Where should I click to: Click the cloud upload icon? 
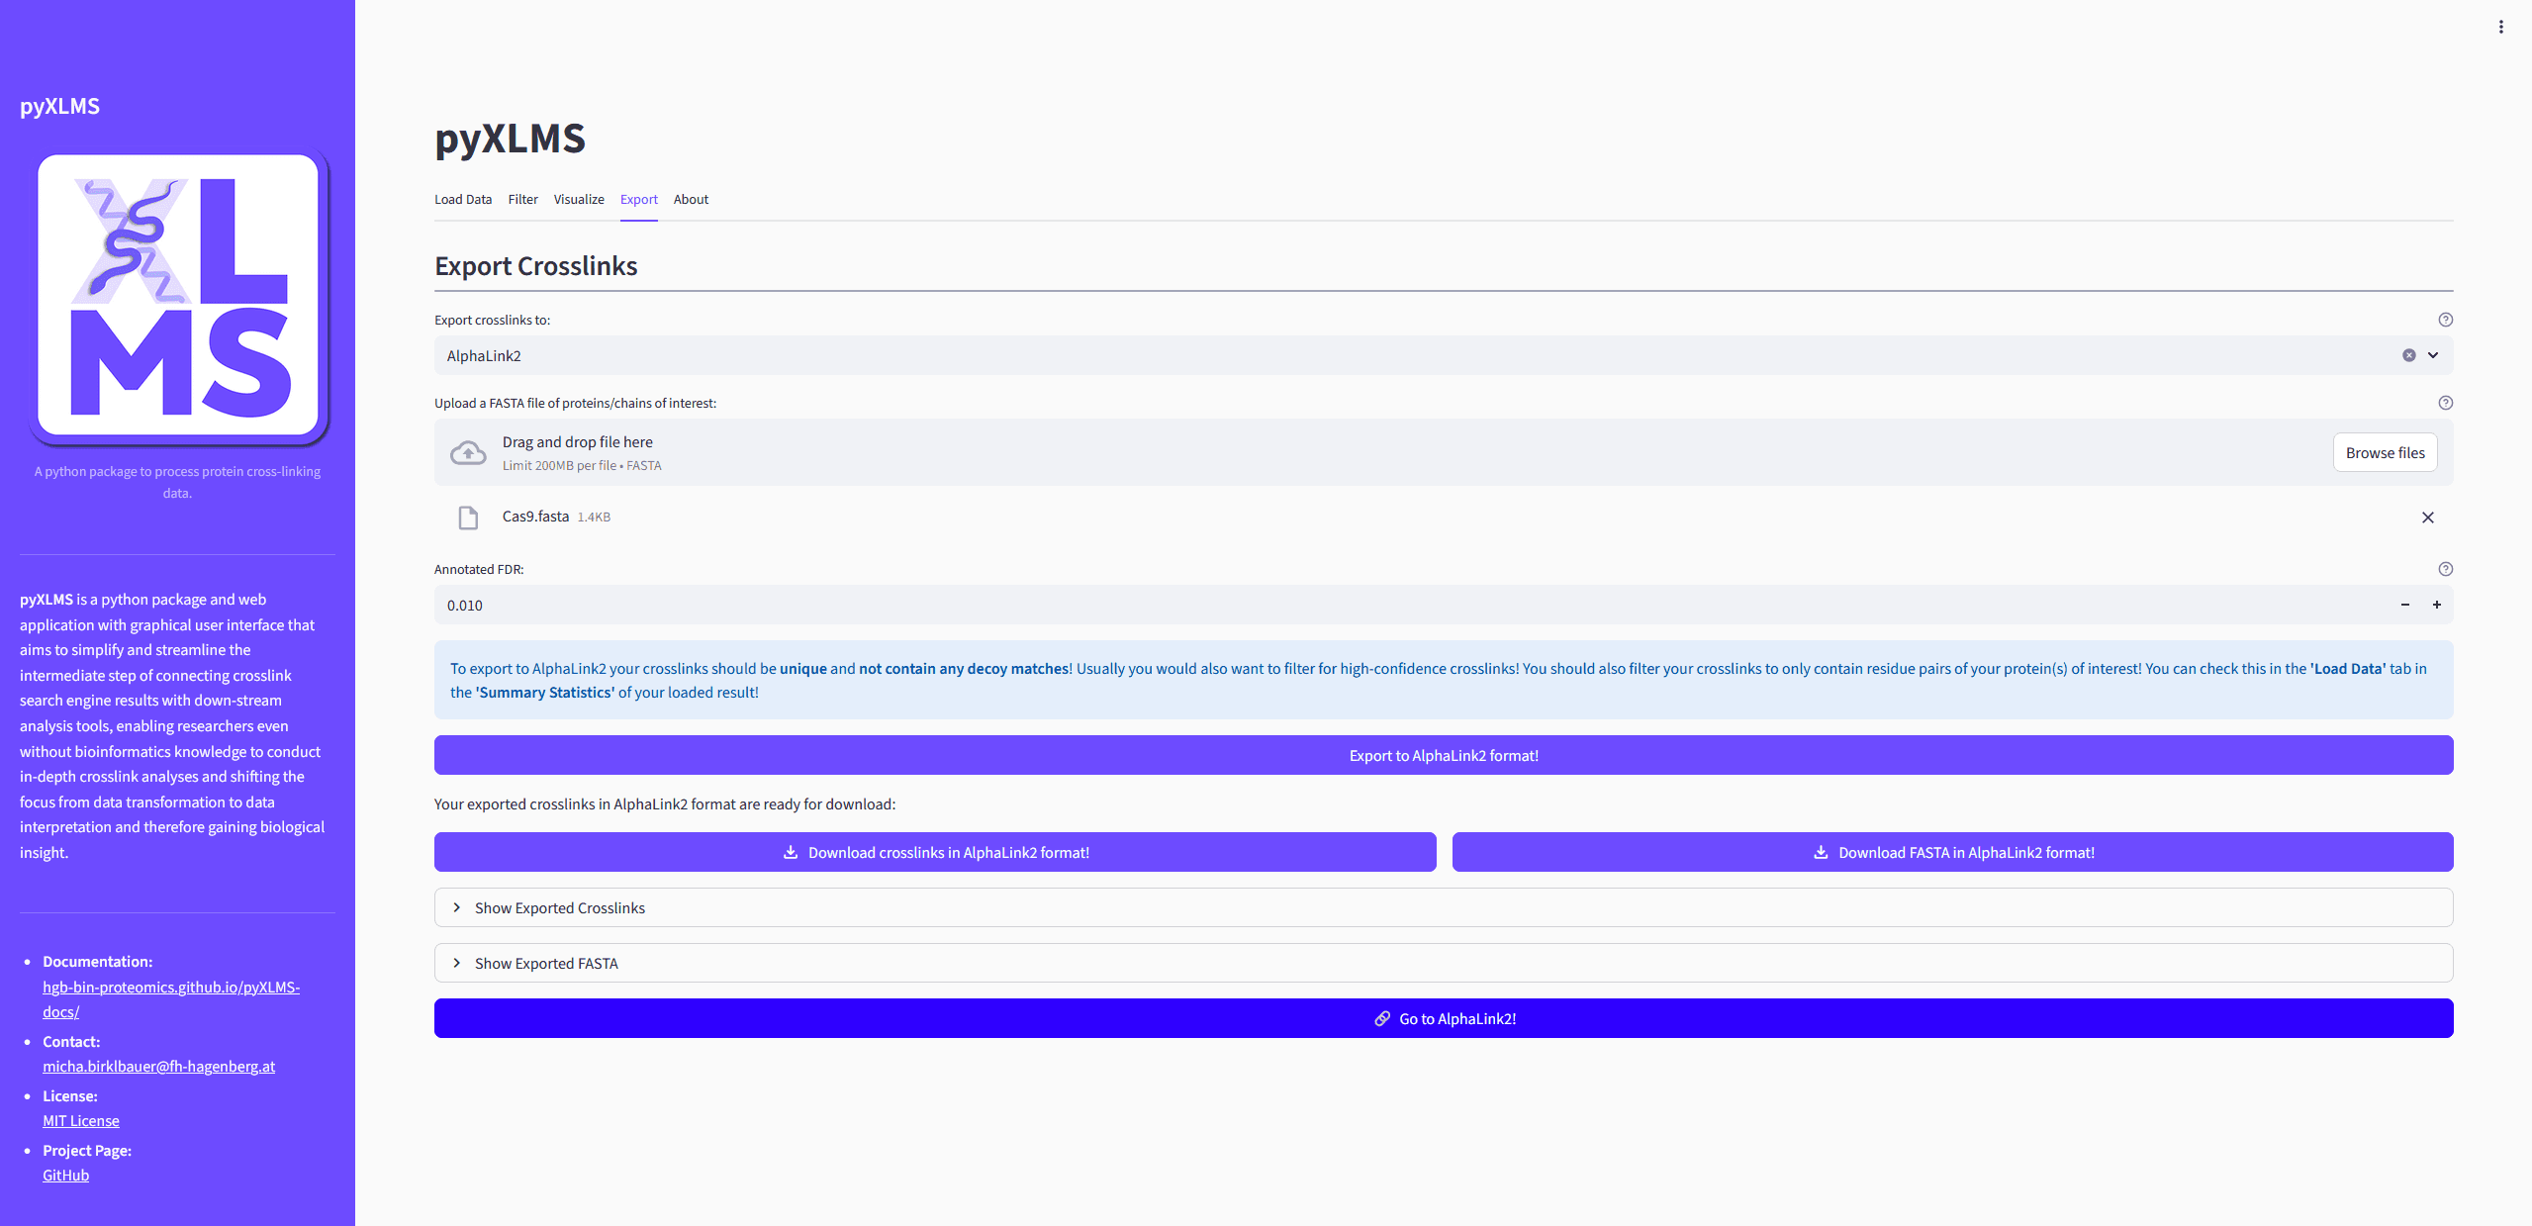tap(468, 453)
